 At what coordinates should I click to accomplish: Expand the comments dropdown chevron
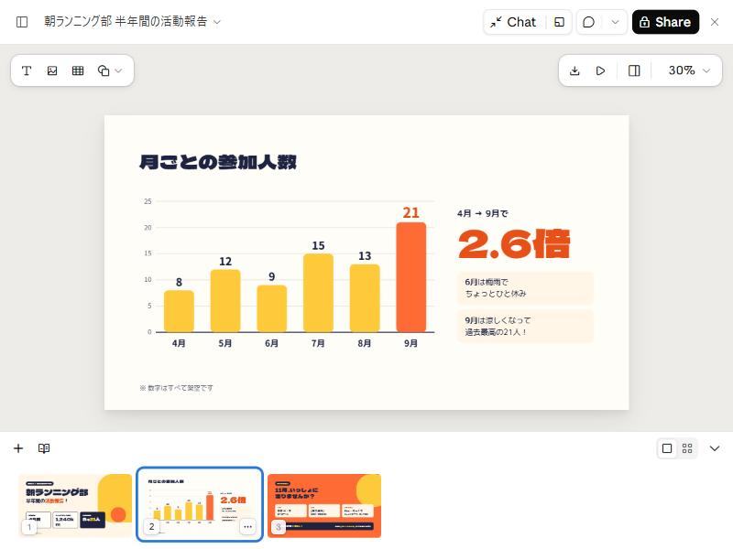click(x=615, y=22)
